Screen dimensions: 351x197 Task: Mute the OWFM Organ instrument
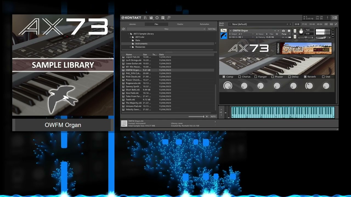[x=295, y=37]
